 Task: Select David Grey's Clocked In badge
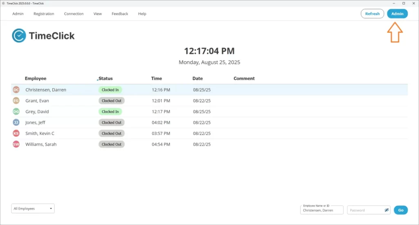click(110, 112)
